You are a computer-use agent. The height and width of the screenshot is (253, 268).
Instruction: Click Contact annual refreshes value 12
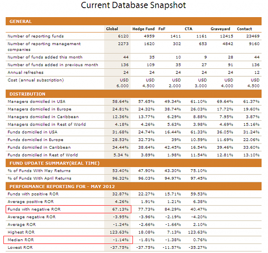point(257,73)
